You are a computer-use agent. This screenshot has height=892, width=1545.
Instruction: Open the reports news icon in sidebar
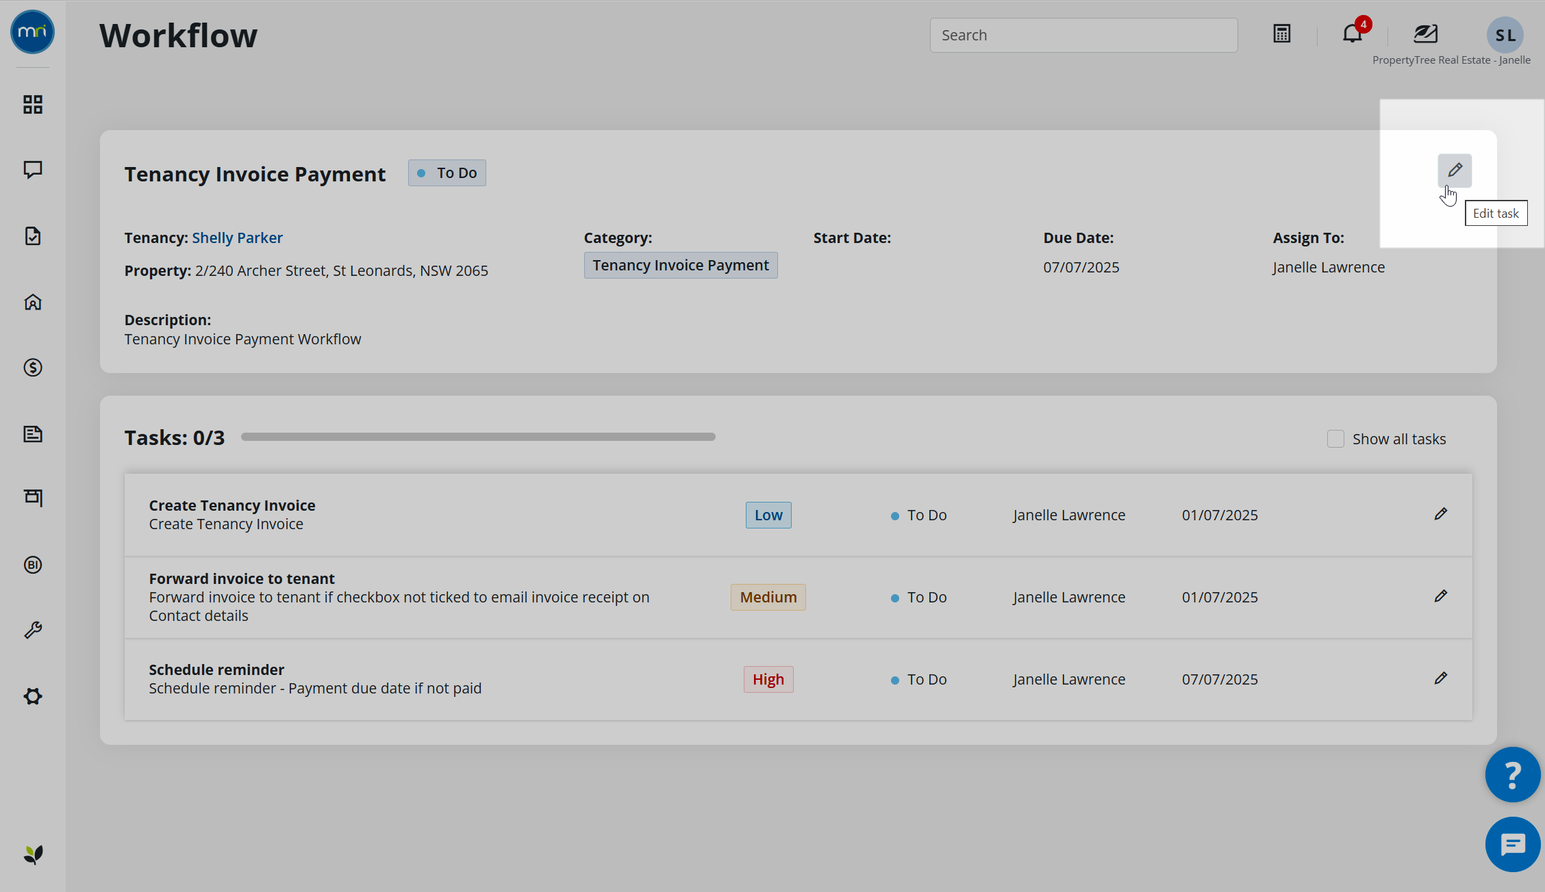pyautogui.click(x=33, y=433)
